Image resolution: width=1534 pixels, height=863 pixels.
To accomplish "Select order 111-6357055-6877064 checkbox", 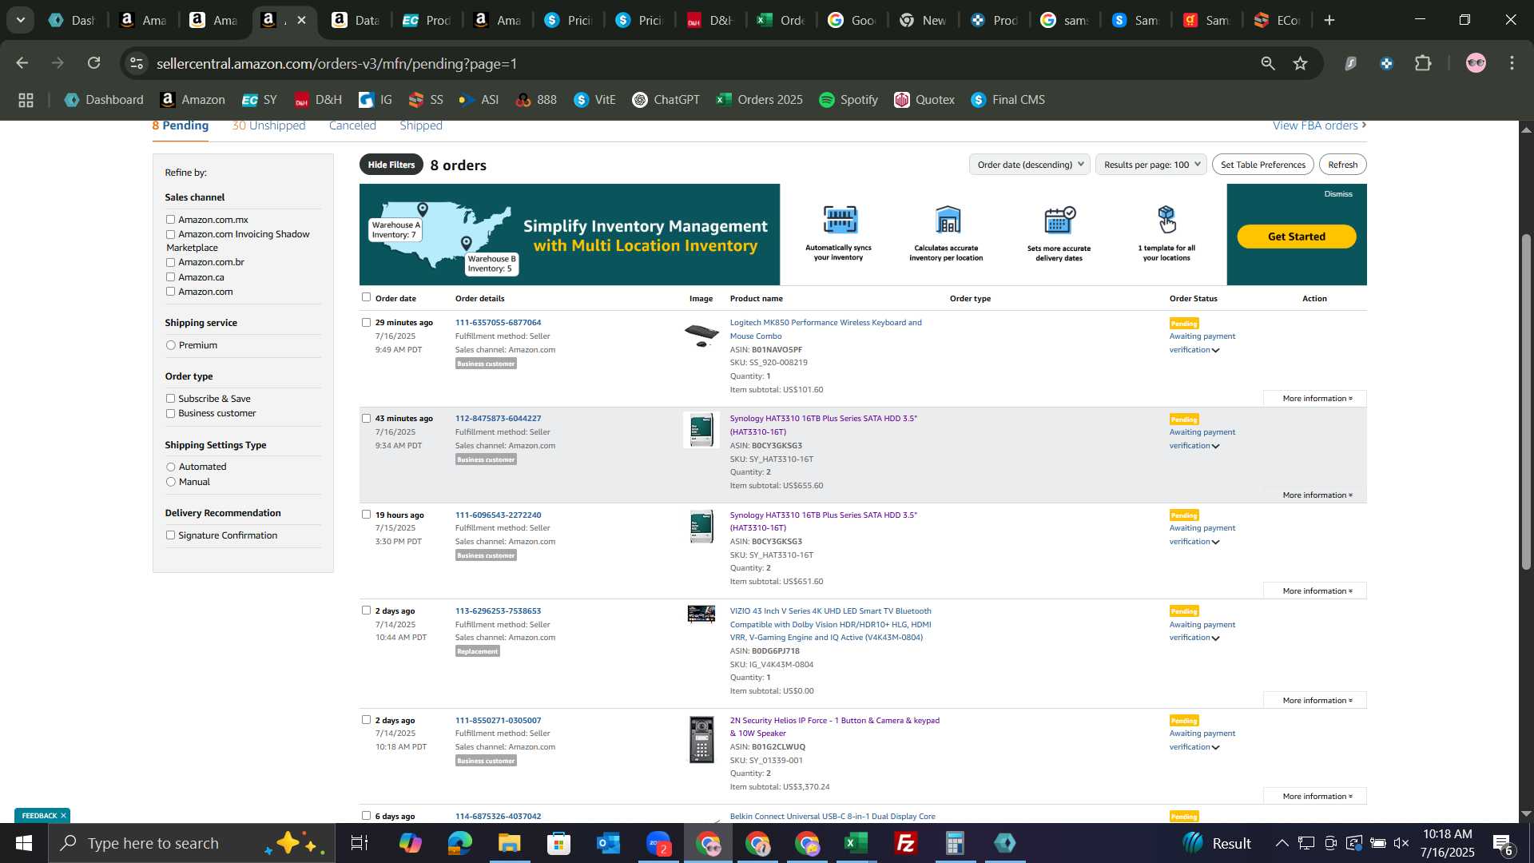I will (366, 323).
